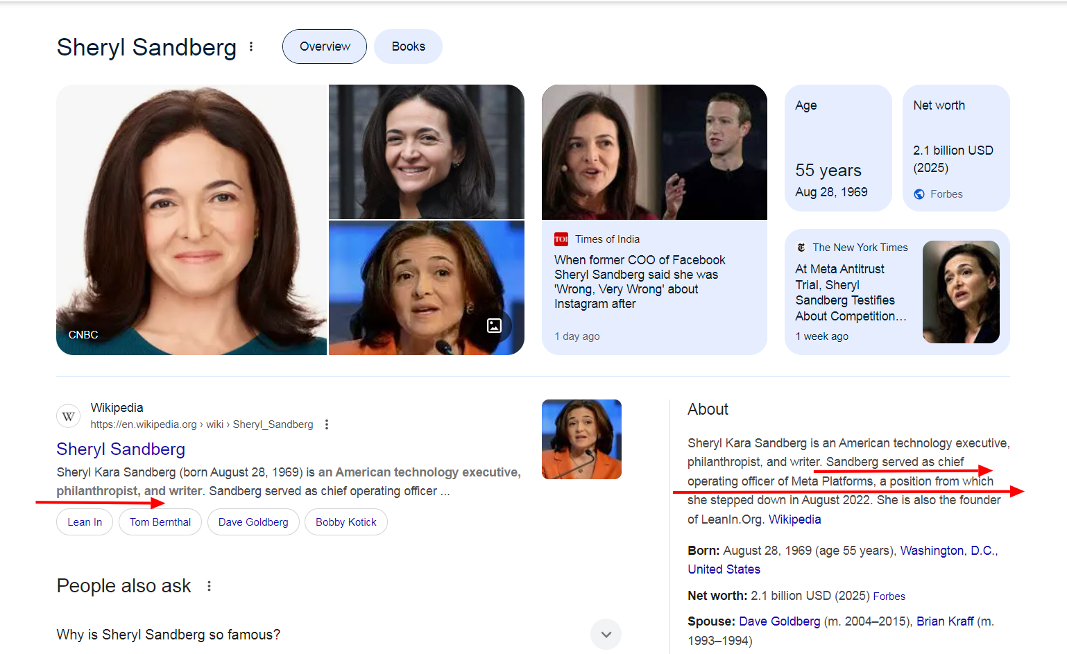Click the Wikipedia W favicon
This screenshot has height=654, width=1067.
68,416
